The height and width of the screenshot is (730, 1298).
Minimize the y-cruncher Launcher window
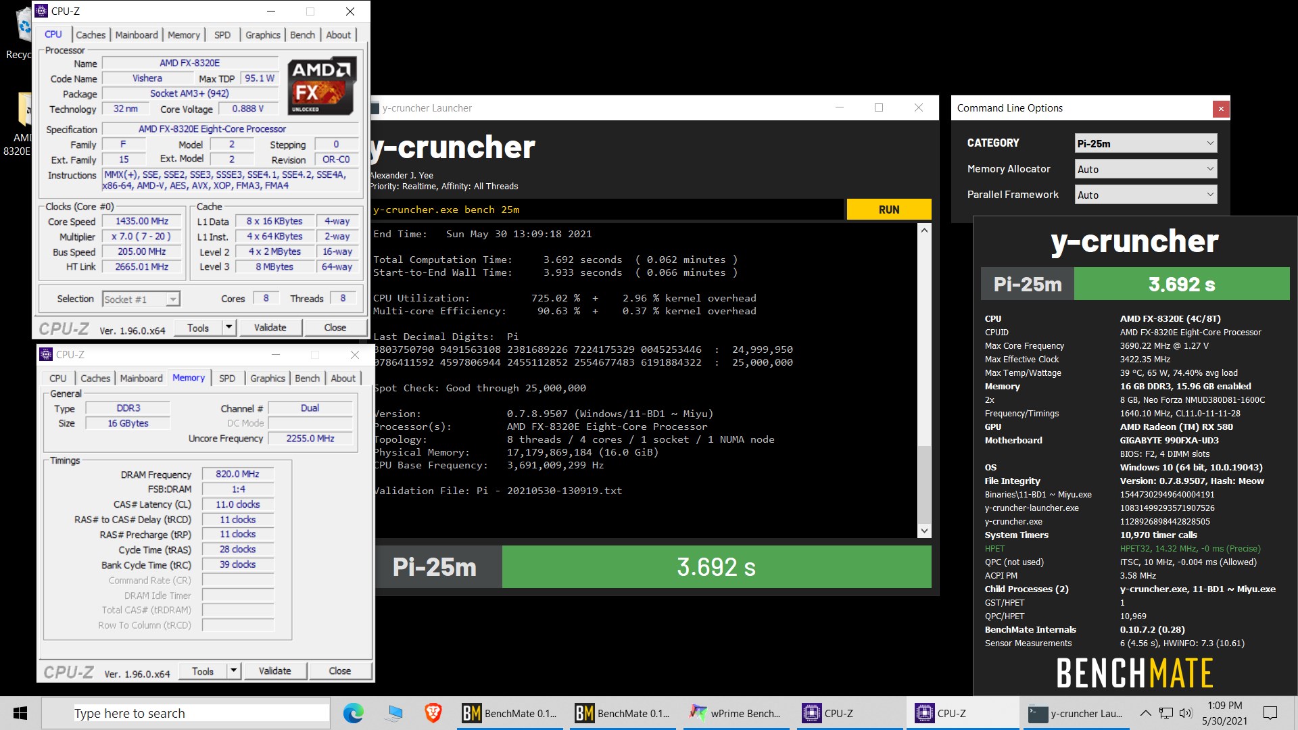point(840,107)
